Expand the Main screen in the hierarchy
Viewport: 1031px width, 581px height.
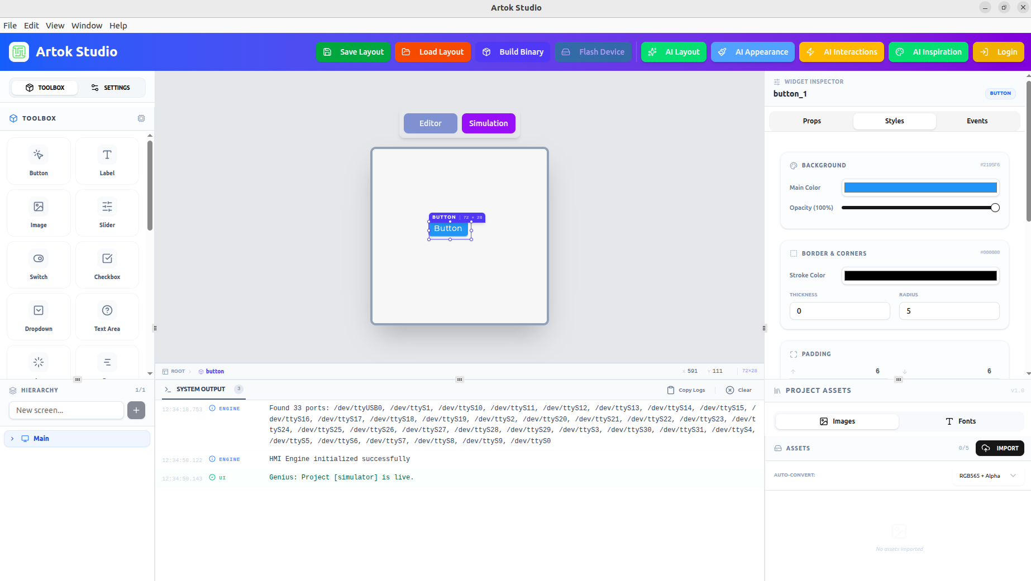click(x=12, y=438)
